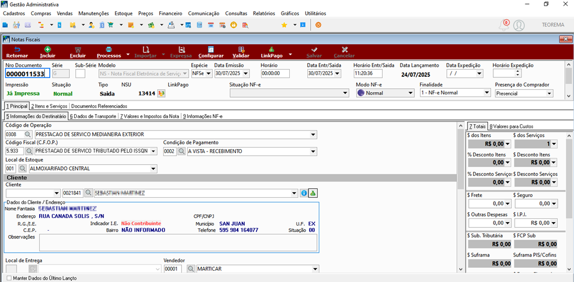This screenshot has width=574, height=282.
Task: Click the orange power icon in toolbar
Action: (x=318, y=25)
